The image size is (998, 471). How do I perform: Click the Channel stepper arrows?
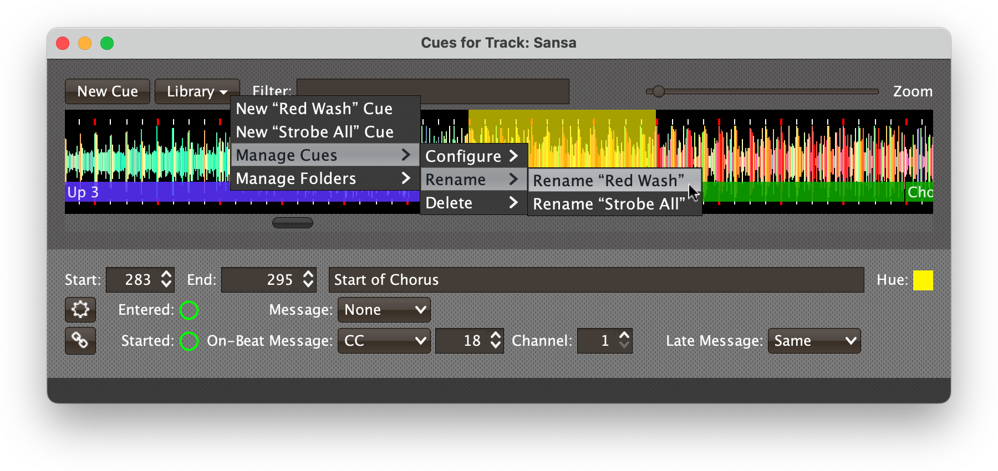pyautogui.click(x=624, y=341)
